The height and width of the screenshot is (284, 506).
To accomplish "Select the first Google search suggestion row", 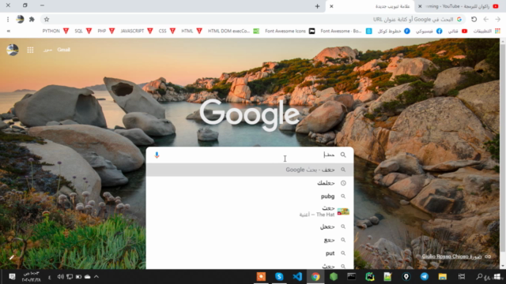I will pyautogui.click(x=250, y=170).
